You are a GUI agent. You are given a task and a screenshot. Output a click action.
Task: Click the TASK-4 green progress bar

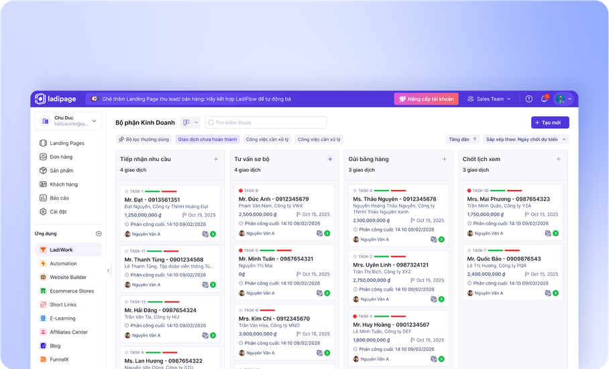pyautogui.click(x=382, y=191)
